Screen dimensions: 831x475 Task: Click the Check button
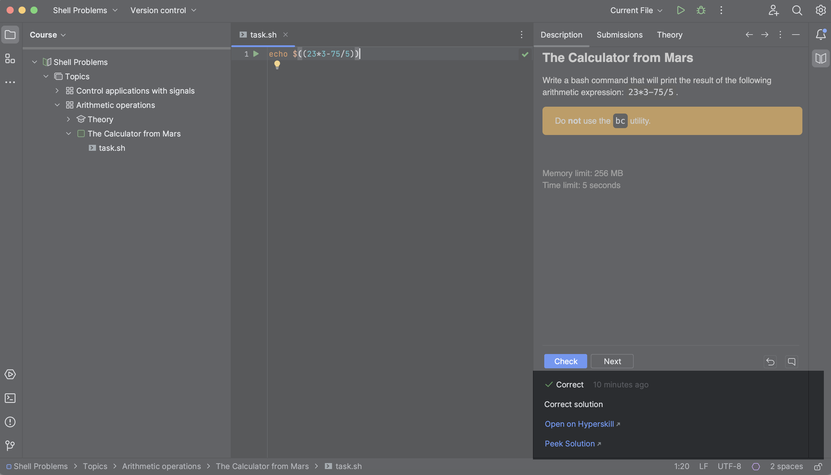tap(565, 361)
